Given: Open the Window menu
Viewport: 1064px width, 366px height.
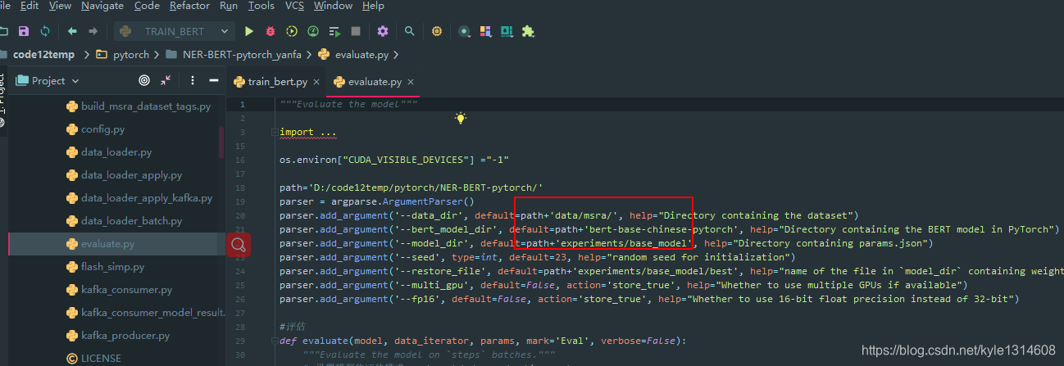Looking at the screenshot, I should click(x=333, y=6).
